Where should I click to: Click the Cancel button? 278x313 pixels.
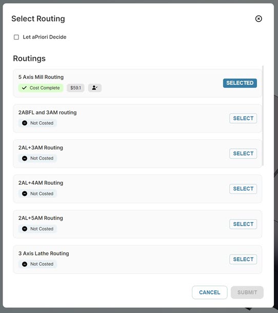coord(210,292)
